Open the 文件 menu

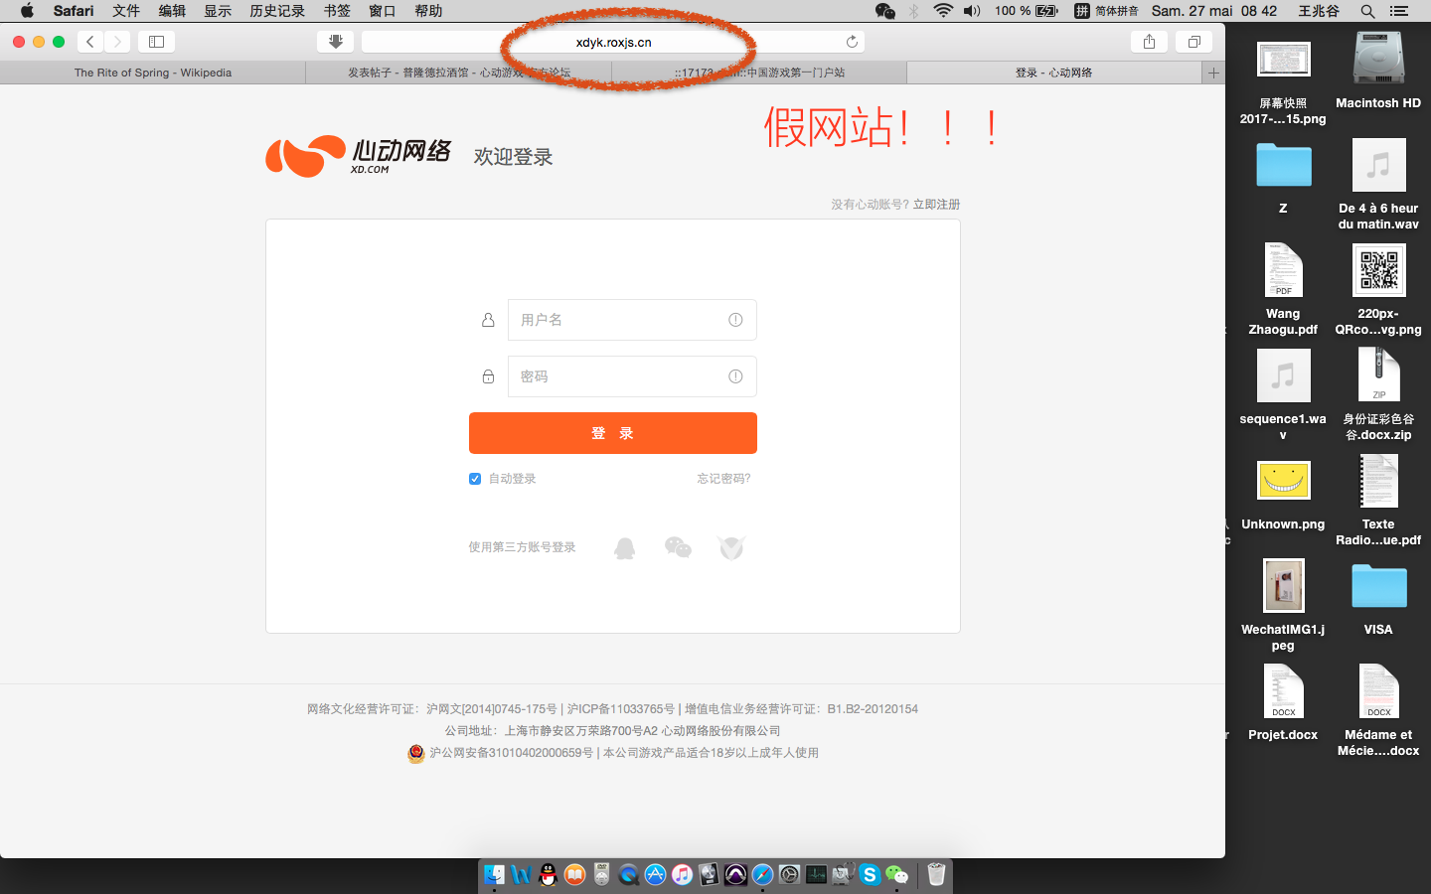126,11
